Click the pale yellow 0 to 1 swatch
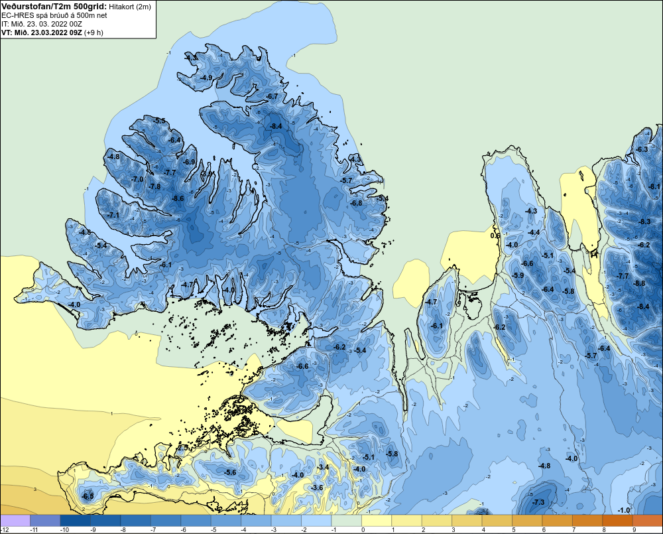 click(x=377, y=520)
